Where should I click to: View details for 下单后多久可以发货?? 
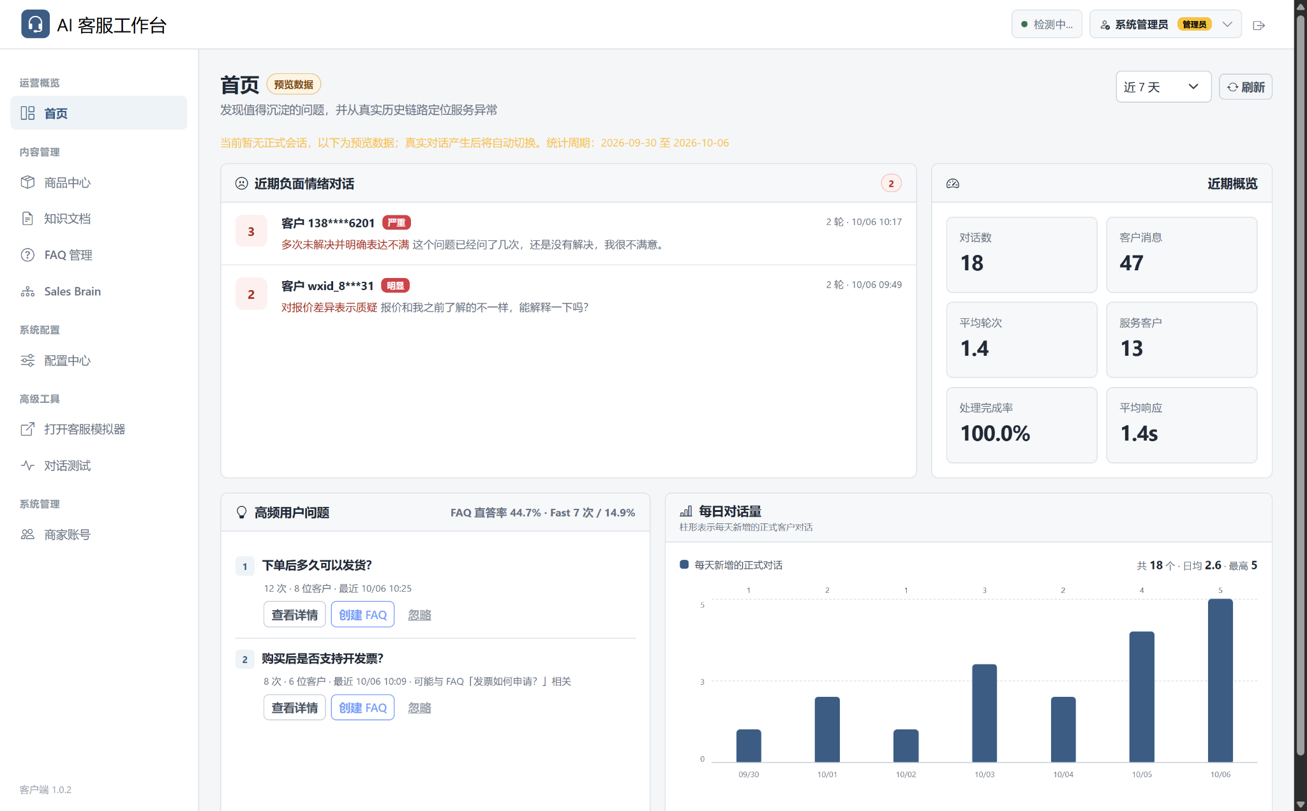coord(294,615)
